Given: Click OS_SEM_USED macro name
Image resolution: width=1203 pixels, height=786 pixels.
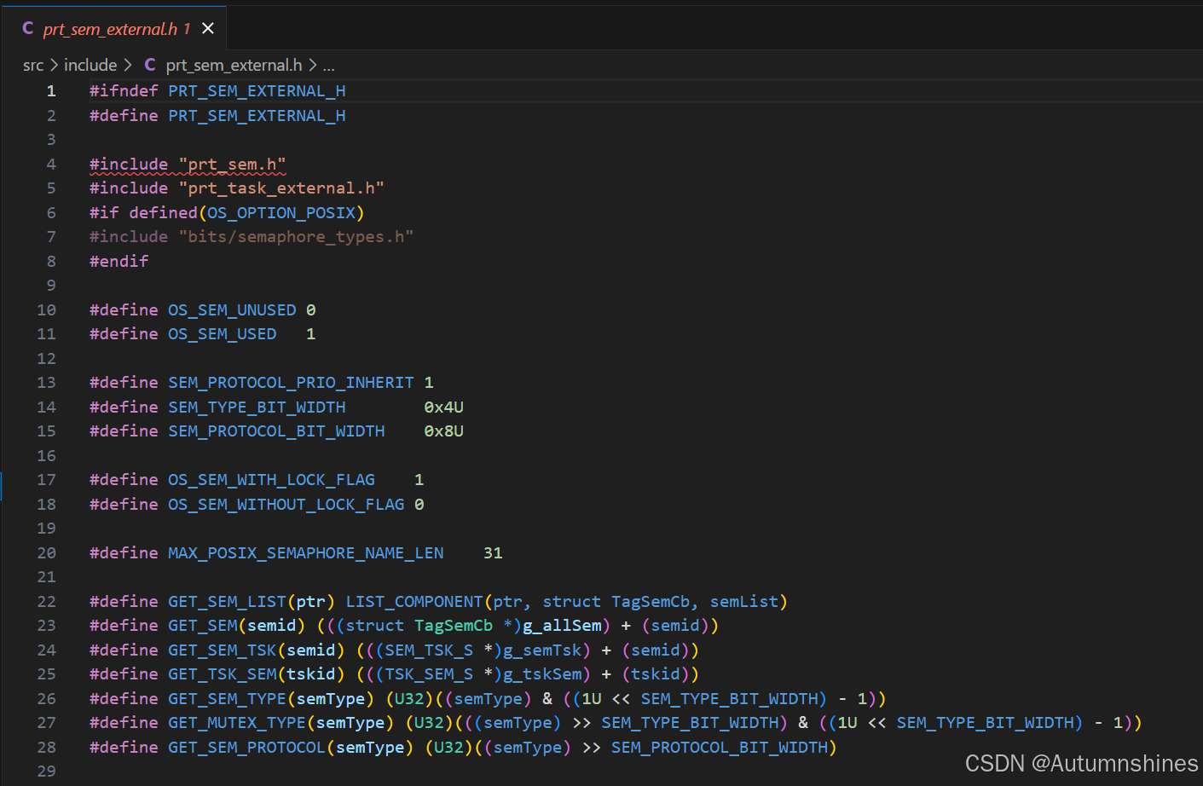Looking at the screenshot, I should (223, 334).
